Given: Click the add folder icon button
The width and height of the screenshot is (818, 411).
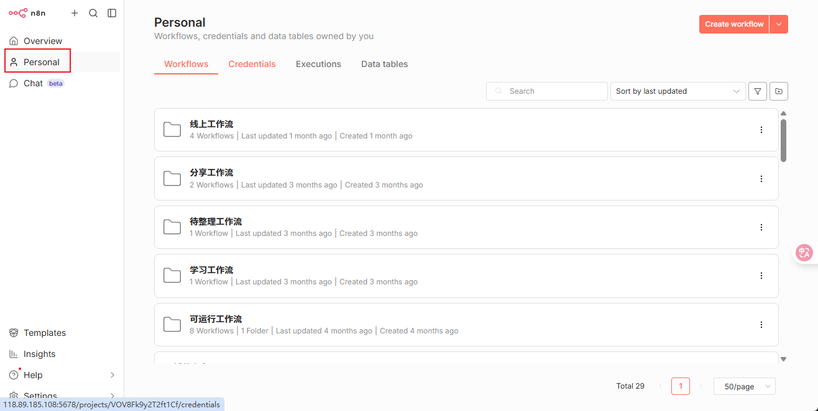Looking at the screenshot, I should coord(778,91).
